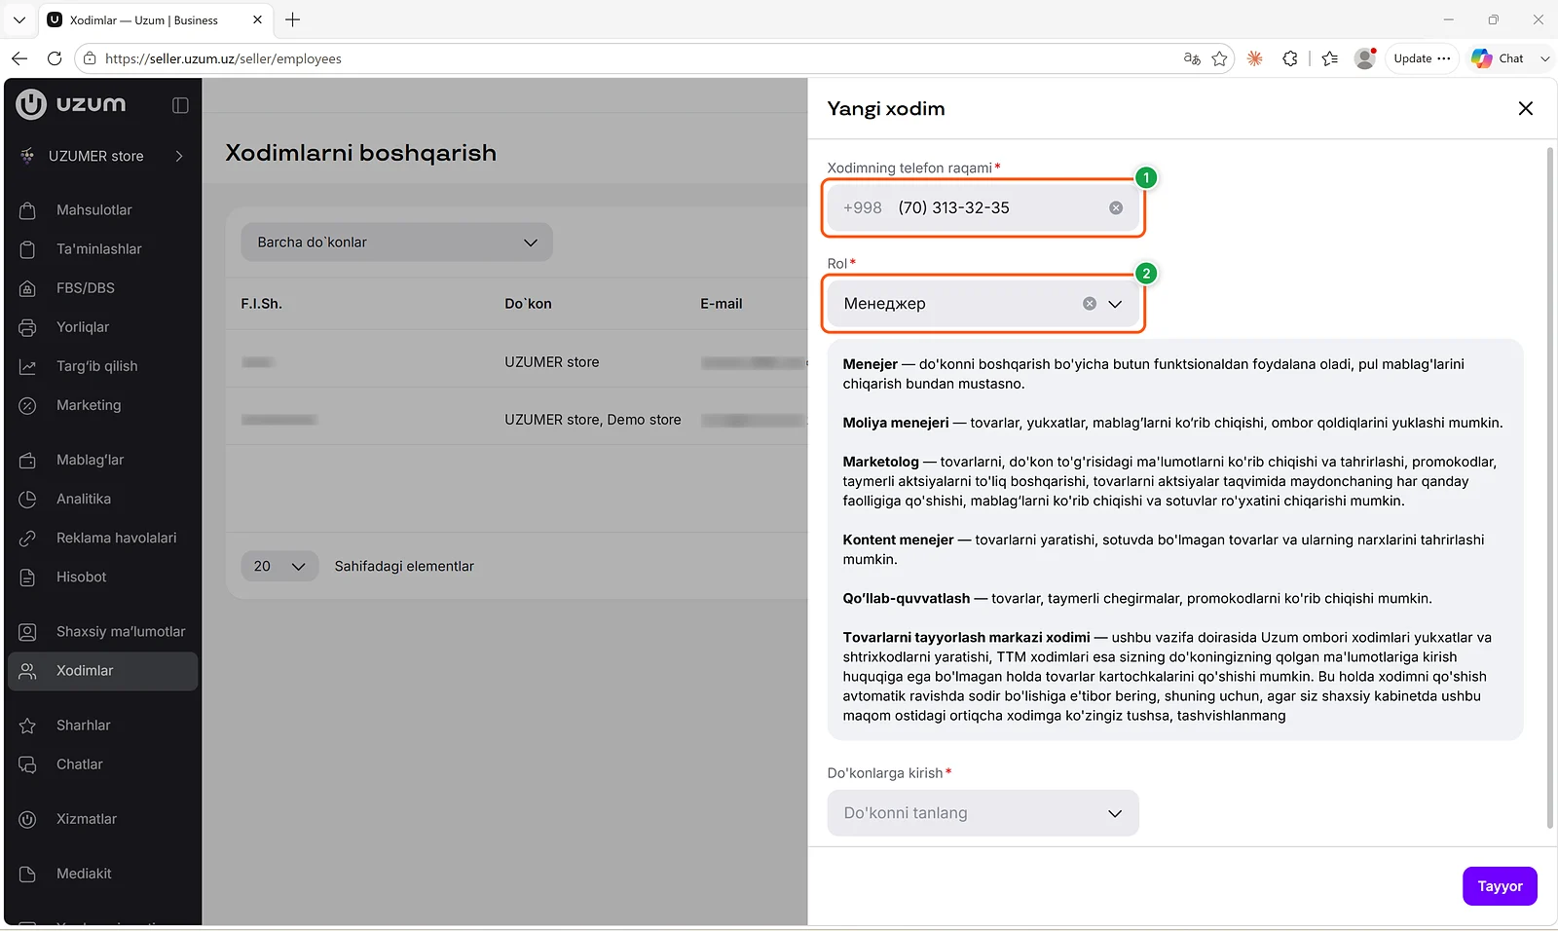Click the Reklama havolalari link icon

[x=27, y=539]
